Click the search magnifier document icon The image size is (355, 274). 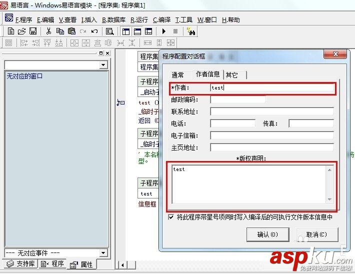click(110, 31)
